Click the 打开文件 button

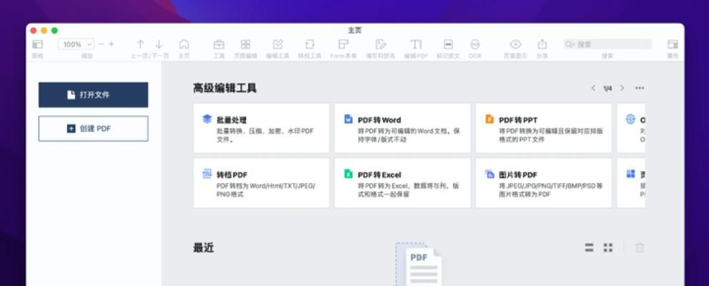pyautogui.click(x=93, y=95)
